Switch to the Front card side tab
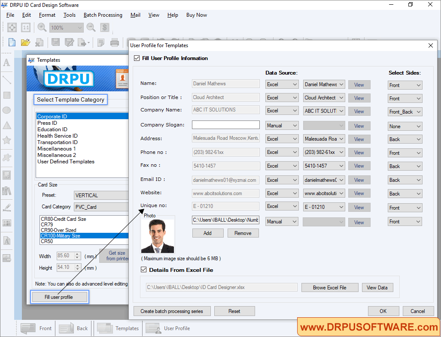Screen dimensions: 441x337 [x=36, y=328]
